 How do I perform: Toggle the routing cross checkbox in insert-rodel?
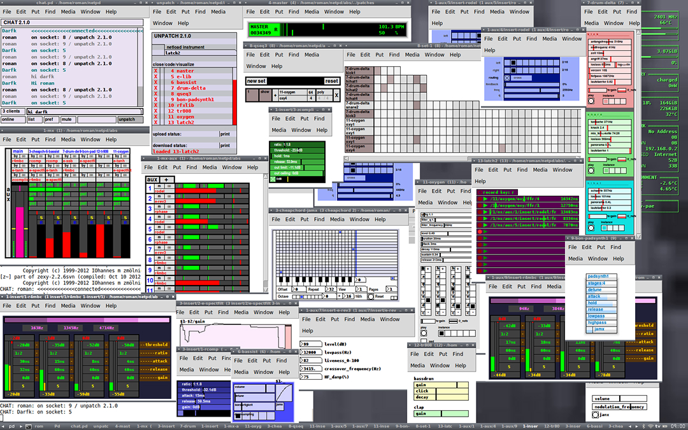pyautogui.click(x=508, y=77)
